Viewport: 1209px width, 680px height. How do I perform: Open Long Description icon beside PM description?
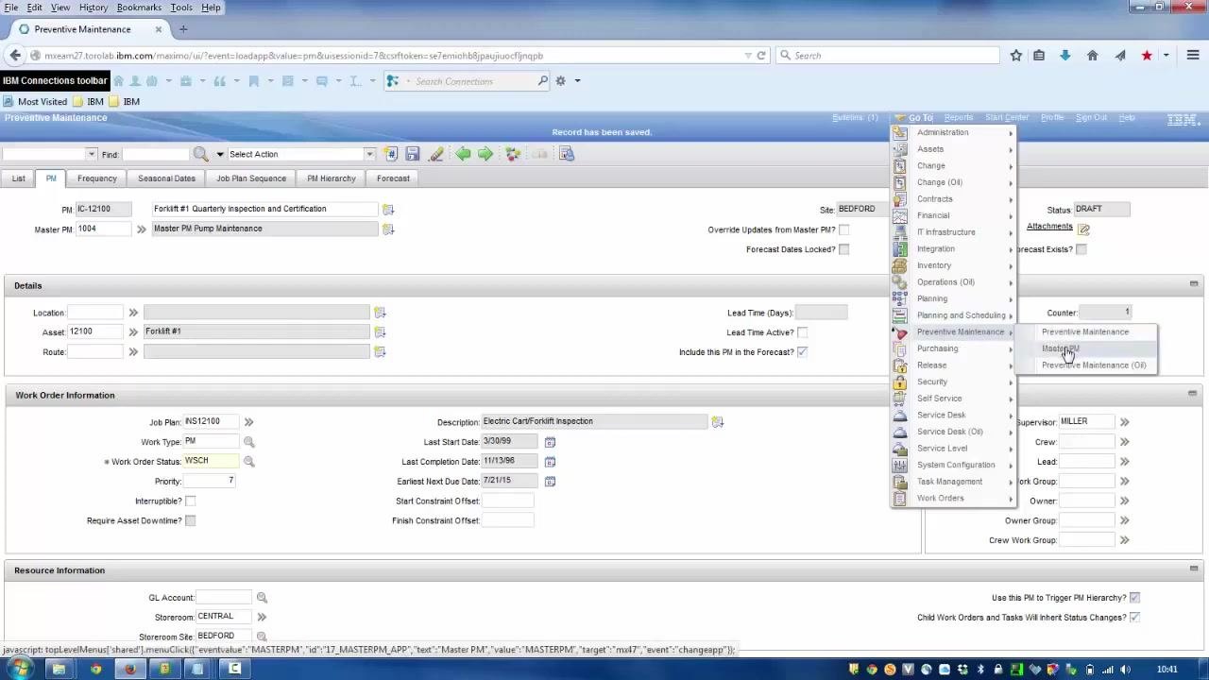pyautogui.click(x=387, y=209)
